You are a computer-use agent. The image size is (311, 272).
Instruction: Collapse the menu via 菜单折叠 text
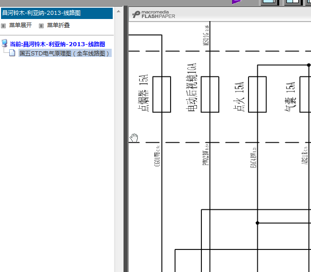pyautogui.click(x=58, y=25)
